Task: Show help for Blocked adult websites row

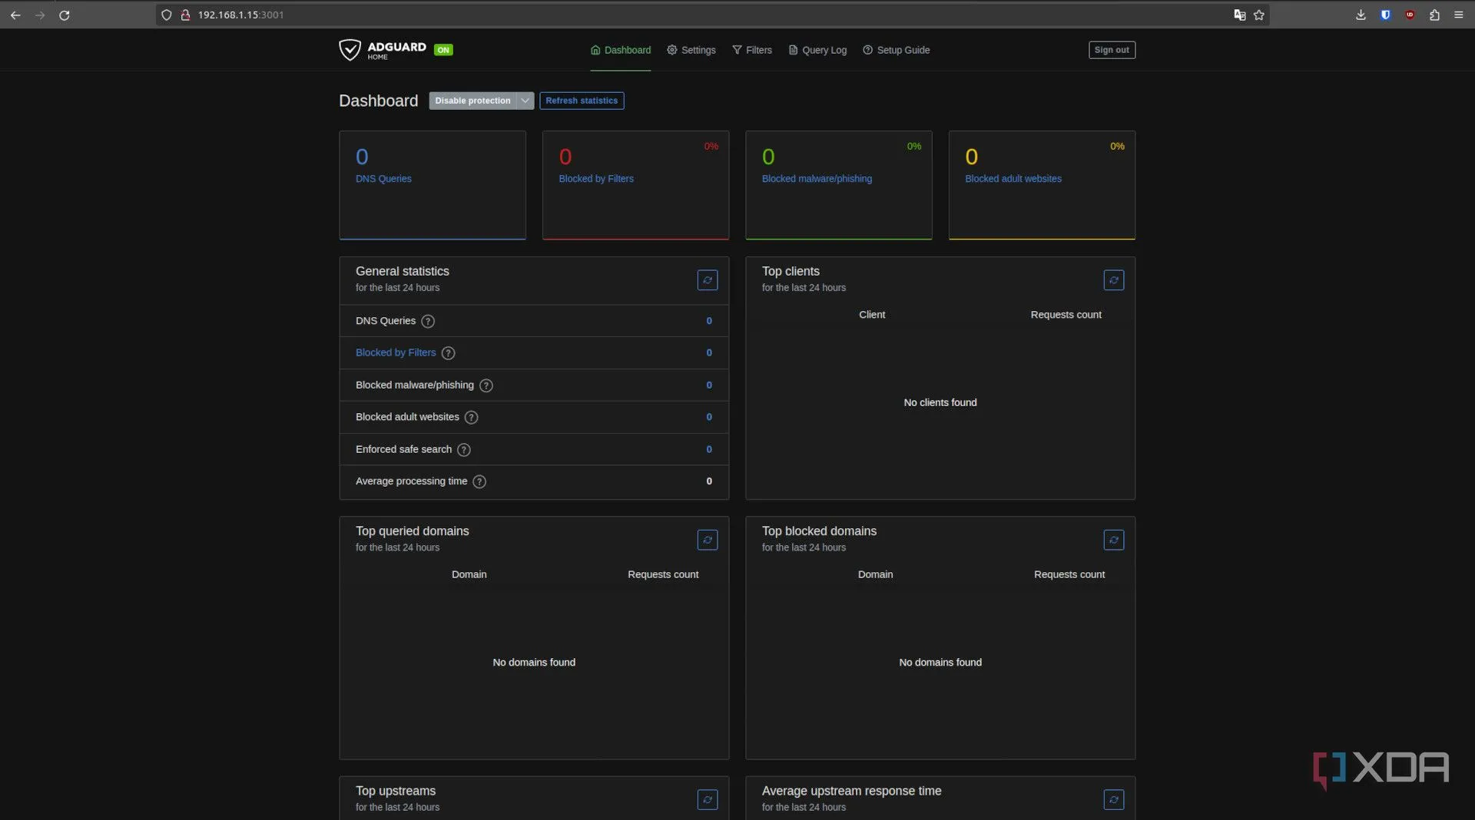Action: tap(472, 418)
